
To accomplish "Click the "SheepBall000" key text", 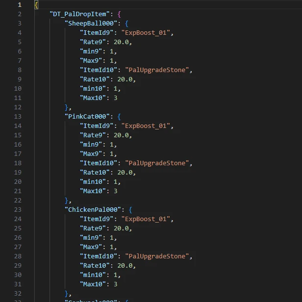I will click(x=91, y=24).
